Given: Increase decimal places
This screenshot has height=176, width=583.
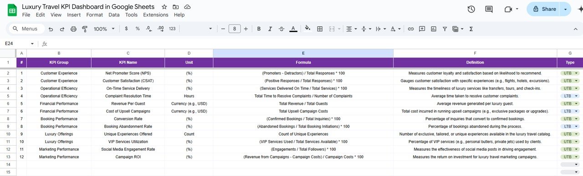Looking at the screenshot, I should (160, 29).
